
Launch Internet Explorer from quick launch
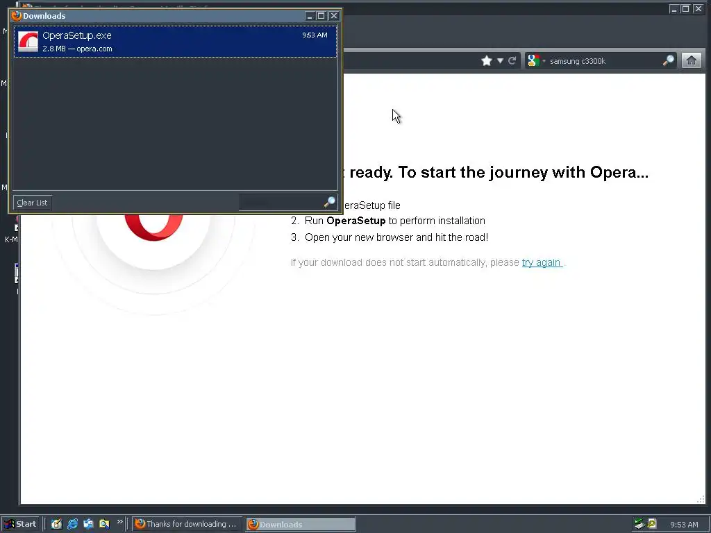(72, 524)
